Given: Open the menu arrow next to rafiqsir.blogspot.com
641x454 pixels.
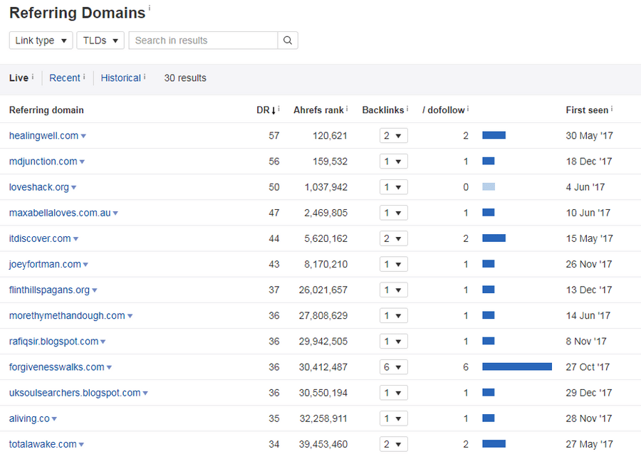Looking at the screenshot, I should (103, 342).
